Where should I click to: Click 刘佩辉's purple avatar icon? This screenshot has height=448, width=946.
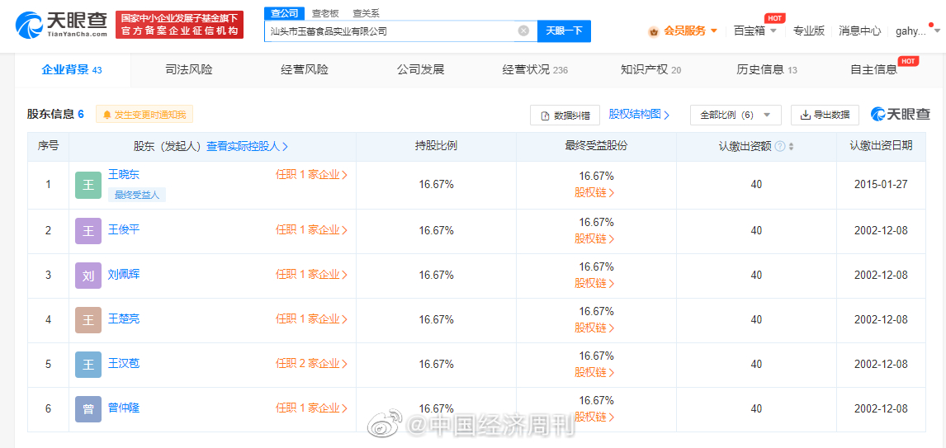(x=88, y=275)
